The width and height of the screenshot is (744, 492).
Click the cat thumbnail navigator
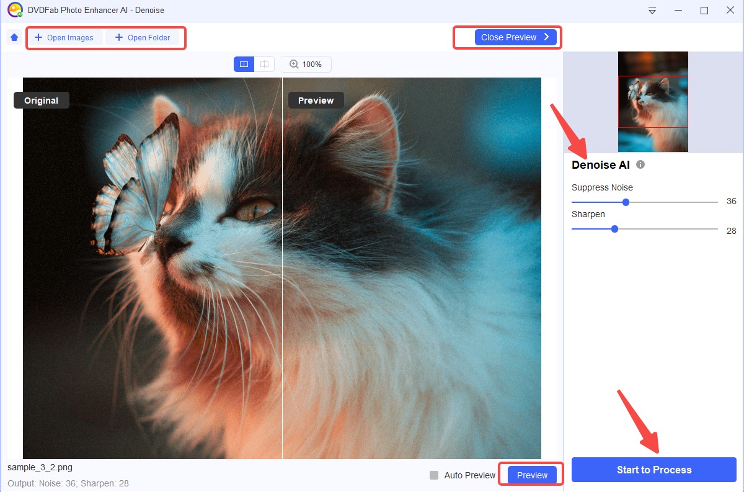(653, 102)
